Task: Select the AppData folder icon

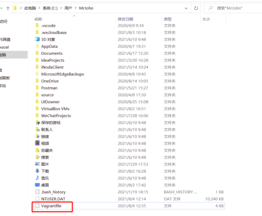Action: click(37, 46)
